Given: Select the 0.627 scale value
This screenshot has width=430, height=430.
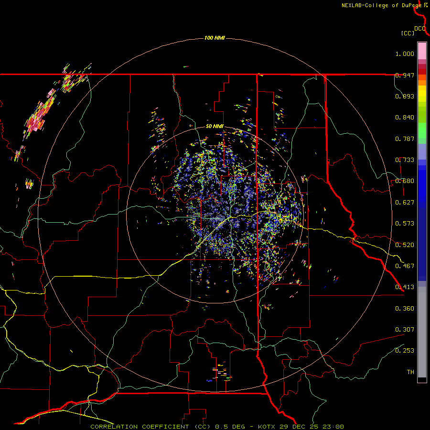Looking at the screenshot, I should 405,203.
